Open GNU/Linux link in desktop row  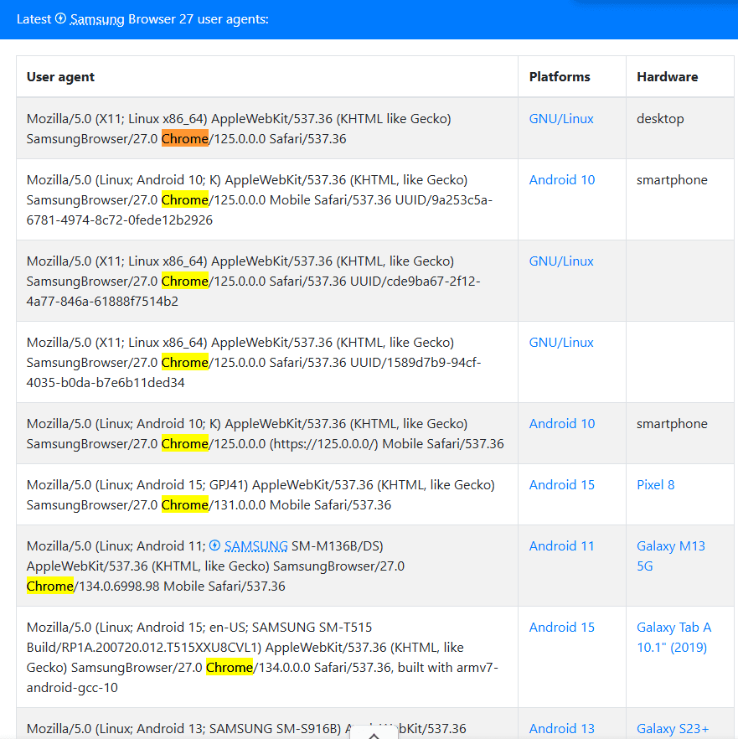point(560,119)
